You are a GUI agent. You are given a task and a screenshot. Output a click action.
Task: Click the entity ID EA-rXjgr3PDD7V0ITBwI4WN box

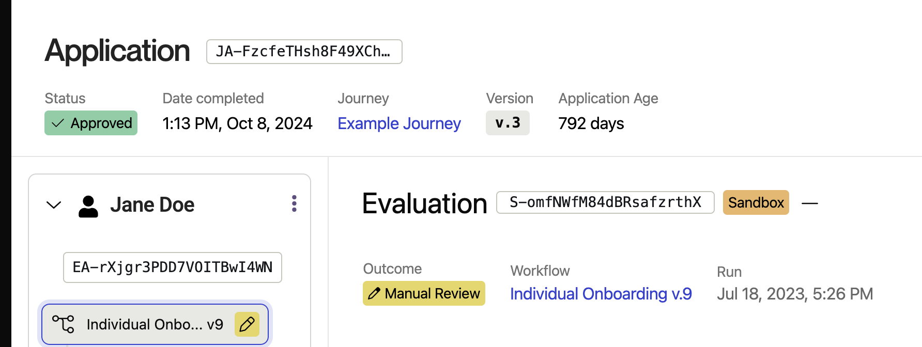click(x=173, y=267)
